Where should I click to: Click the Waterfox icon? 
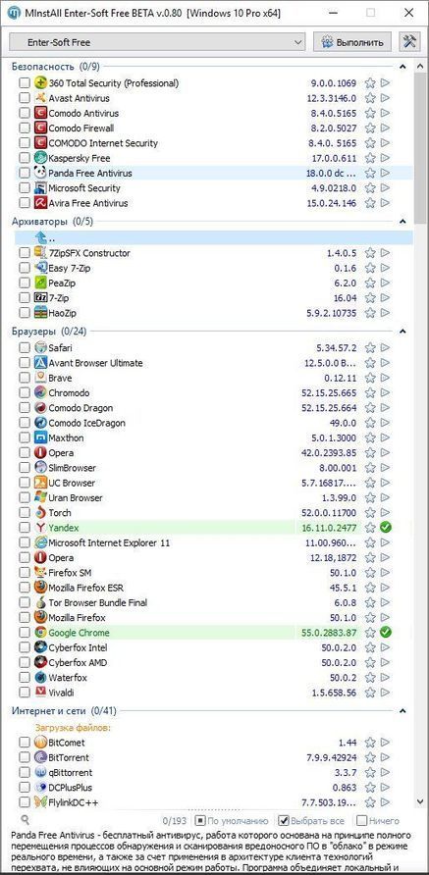[40, 678]
